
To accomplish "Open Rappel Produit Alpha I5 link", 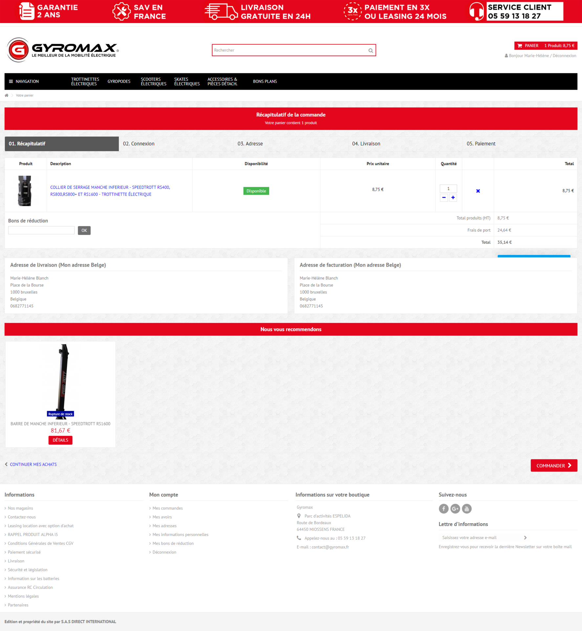I will pos(33,535).
